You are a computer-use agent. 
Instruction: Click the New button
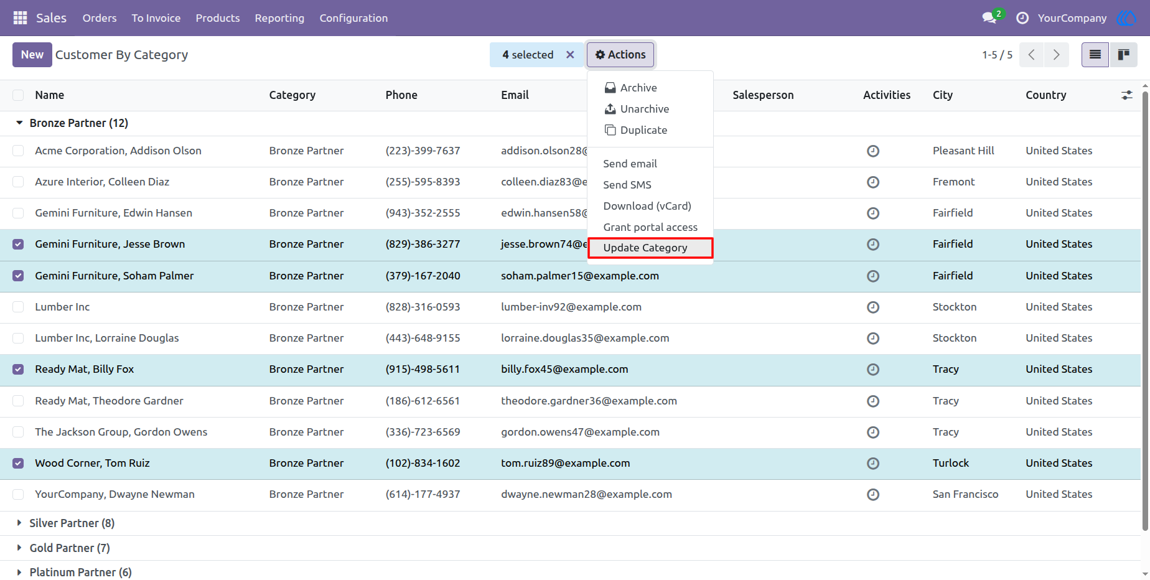32,55
